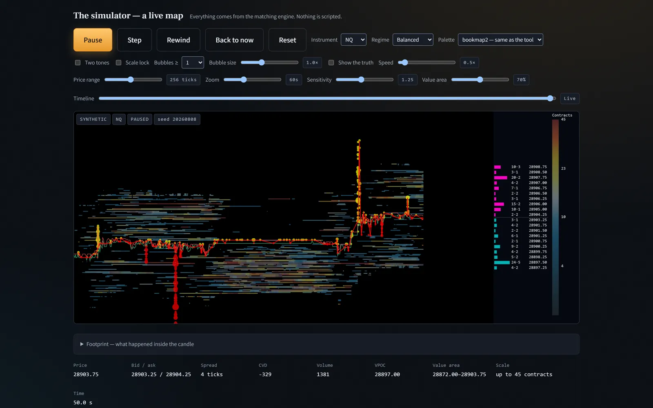
Task: Adjust the Speed slider
Action: 426,62
